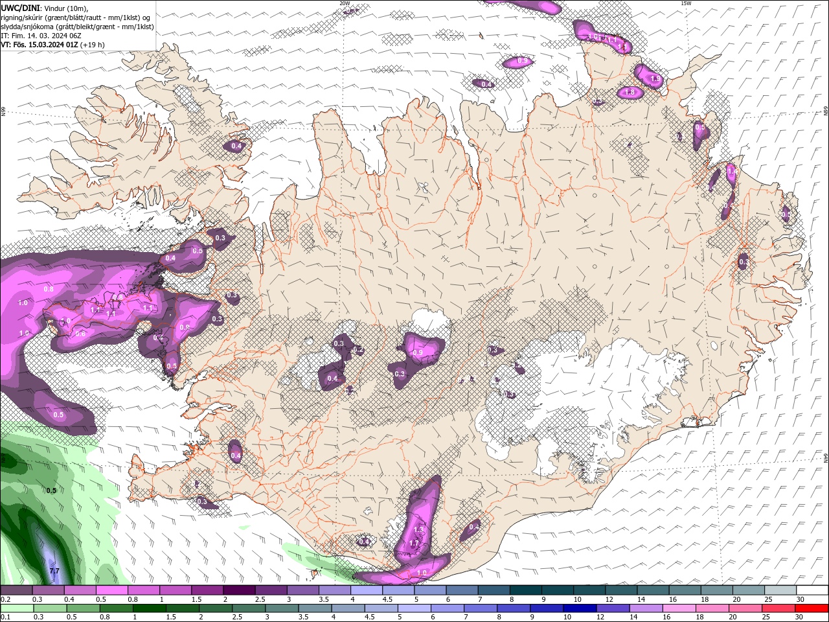Image resolution: width=829 pixels, height=622 pixels.
Task: Click the 0.1 label on the rain scale
Action: point(5,617)
